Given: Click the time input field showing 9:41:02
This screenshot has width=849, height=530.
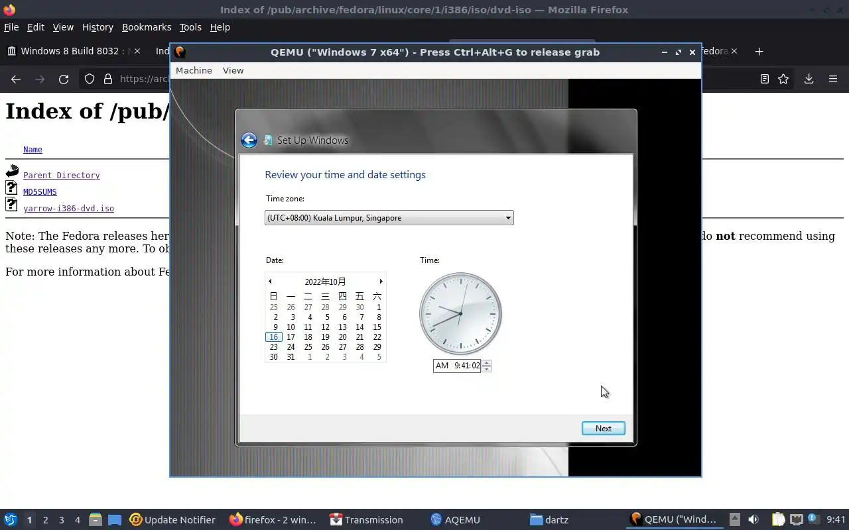Looking at the screenshot, I should [x=457, y=366].
